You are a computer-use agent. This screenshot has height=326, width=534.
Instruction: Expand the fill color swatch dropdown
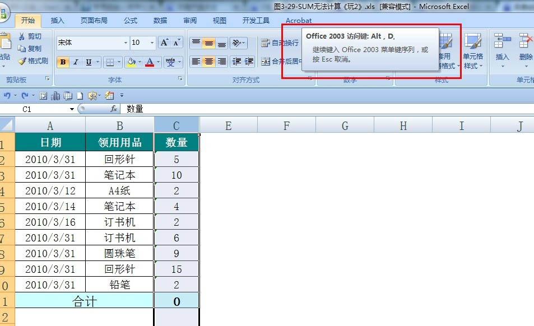pos(140,62)
